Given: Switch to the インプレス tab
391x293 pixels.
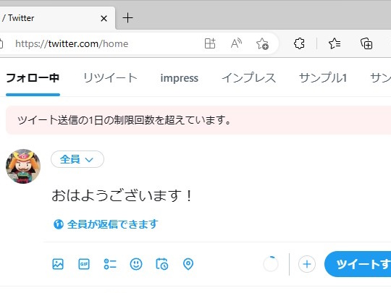Looking at the screenshot, I should coord(248,78).
